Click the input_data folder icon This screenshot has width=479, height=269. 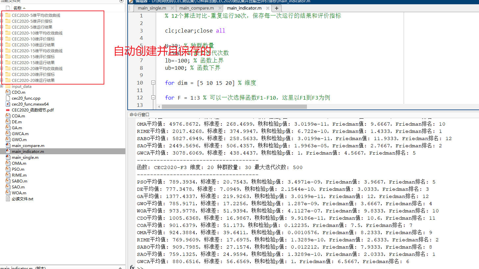click(7, 86)
